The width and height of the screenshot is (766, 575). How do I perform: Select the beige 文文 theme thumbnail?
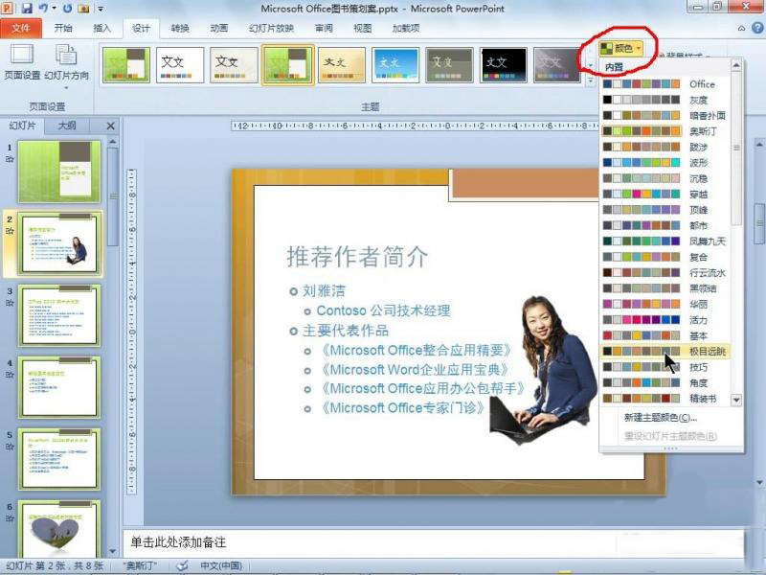coord(234,64)
